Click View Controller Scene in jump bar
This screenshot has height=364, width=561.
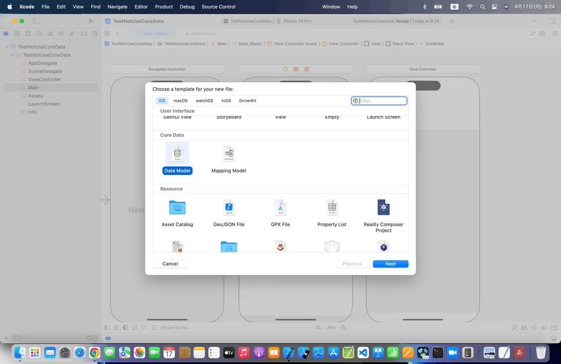(292, 43)
